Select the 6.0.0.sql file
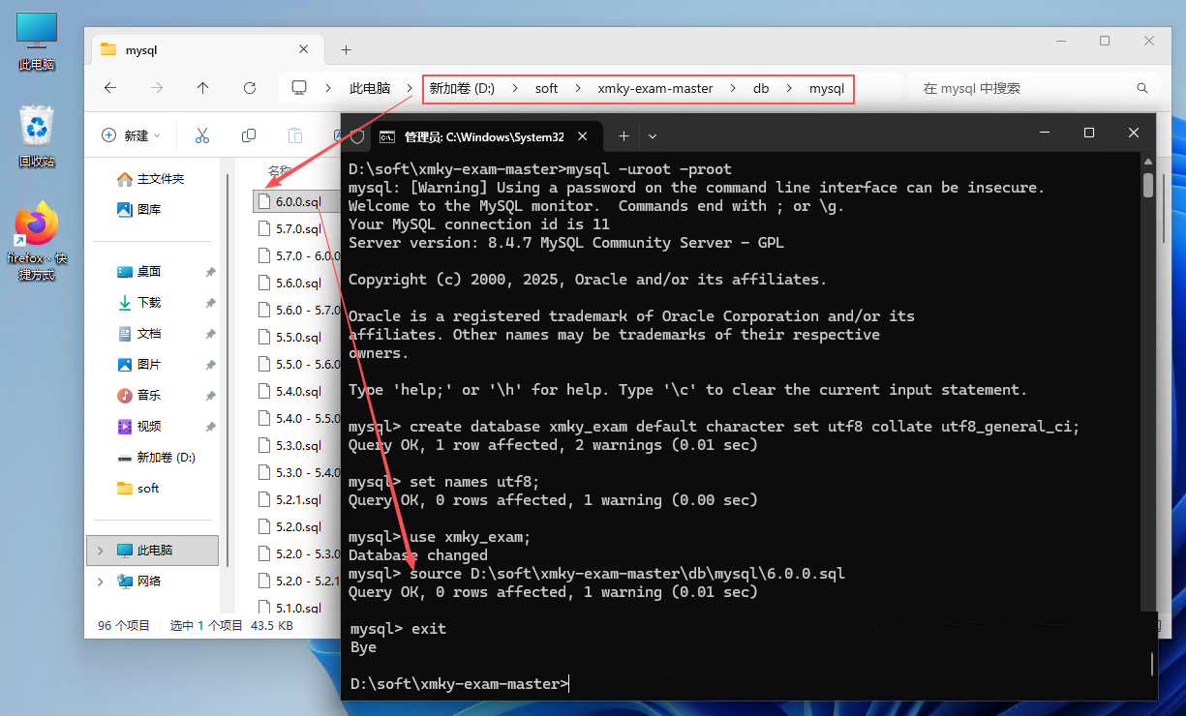The width and height of the screenshot is (1186, 716). point(297,201)
